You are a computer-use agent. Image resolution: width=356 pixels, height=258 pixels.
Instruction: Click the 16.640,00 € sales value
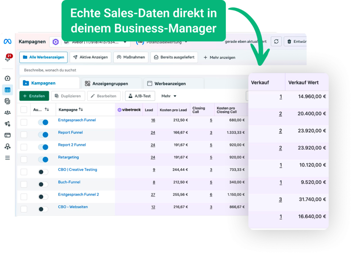click(x=312, y=217)
